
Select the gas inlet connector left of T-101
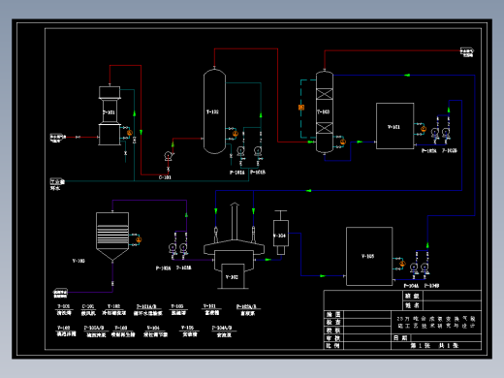pyautogui.click(x=58, y=138)
